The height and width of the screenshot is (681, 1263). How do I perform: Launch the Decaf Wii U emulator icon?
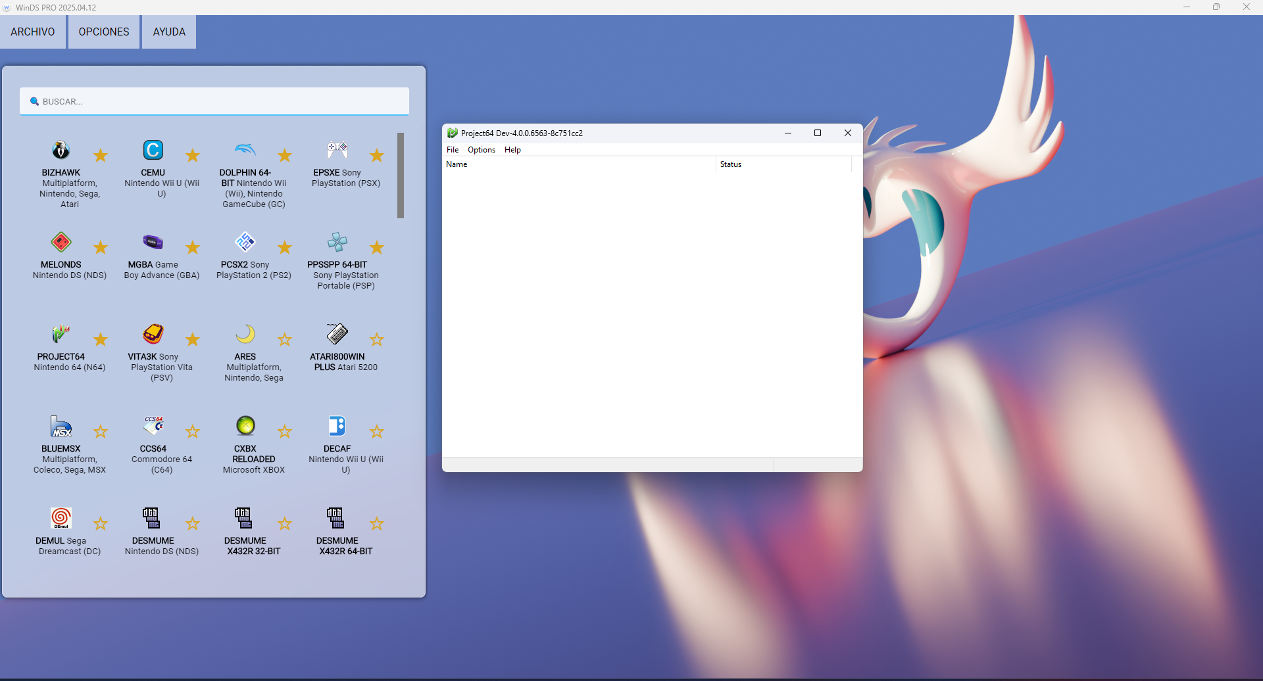coord(337,426)
